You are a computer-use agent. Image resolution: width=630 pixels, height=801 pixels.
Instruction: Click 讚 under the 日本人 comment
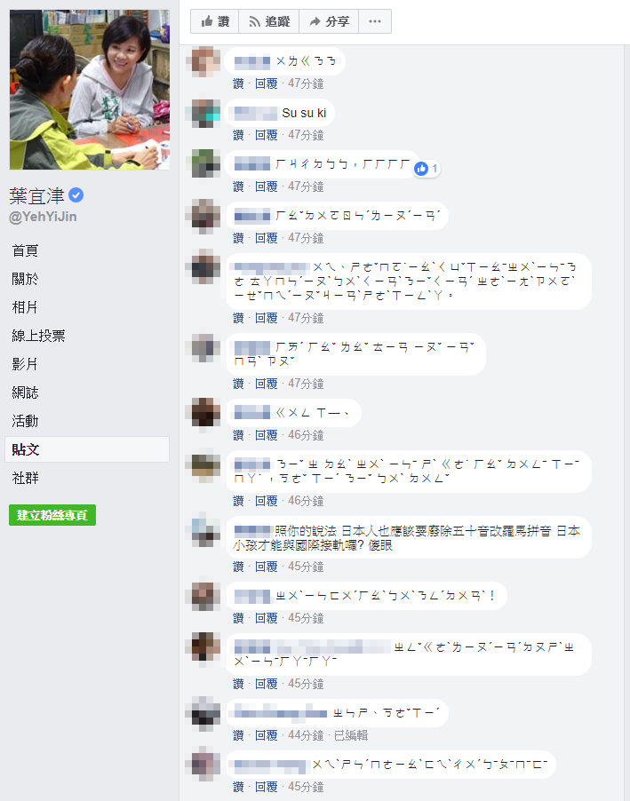238,567
